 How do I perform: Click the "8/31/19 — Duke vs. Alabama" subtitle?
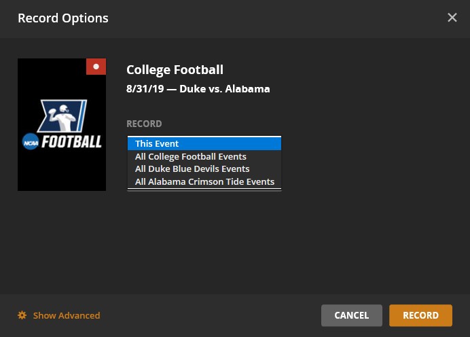[198, 89]
